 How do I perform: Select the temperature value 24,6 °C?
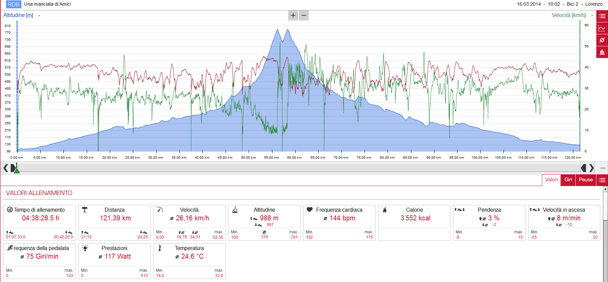pos(192,256)
